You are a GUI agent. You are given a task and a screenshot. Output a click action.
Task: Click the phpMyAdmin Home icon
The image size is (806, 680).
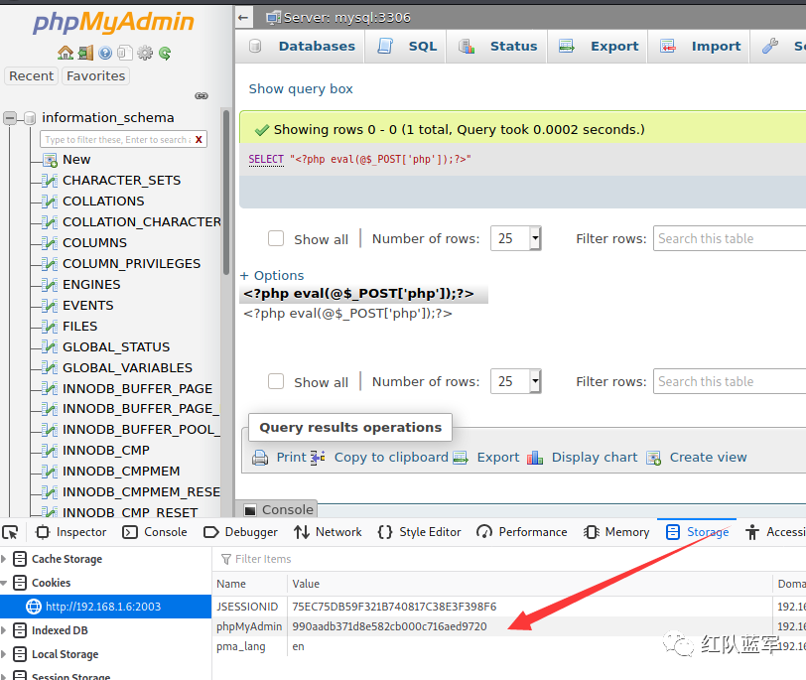tap(66, 53)
